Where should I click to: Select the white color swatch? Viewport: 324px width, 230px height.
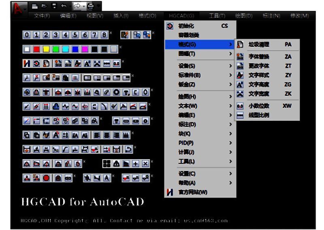[27, 49]
